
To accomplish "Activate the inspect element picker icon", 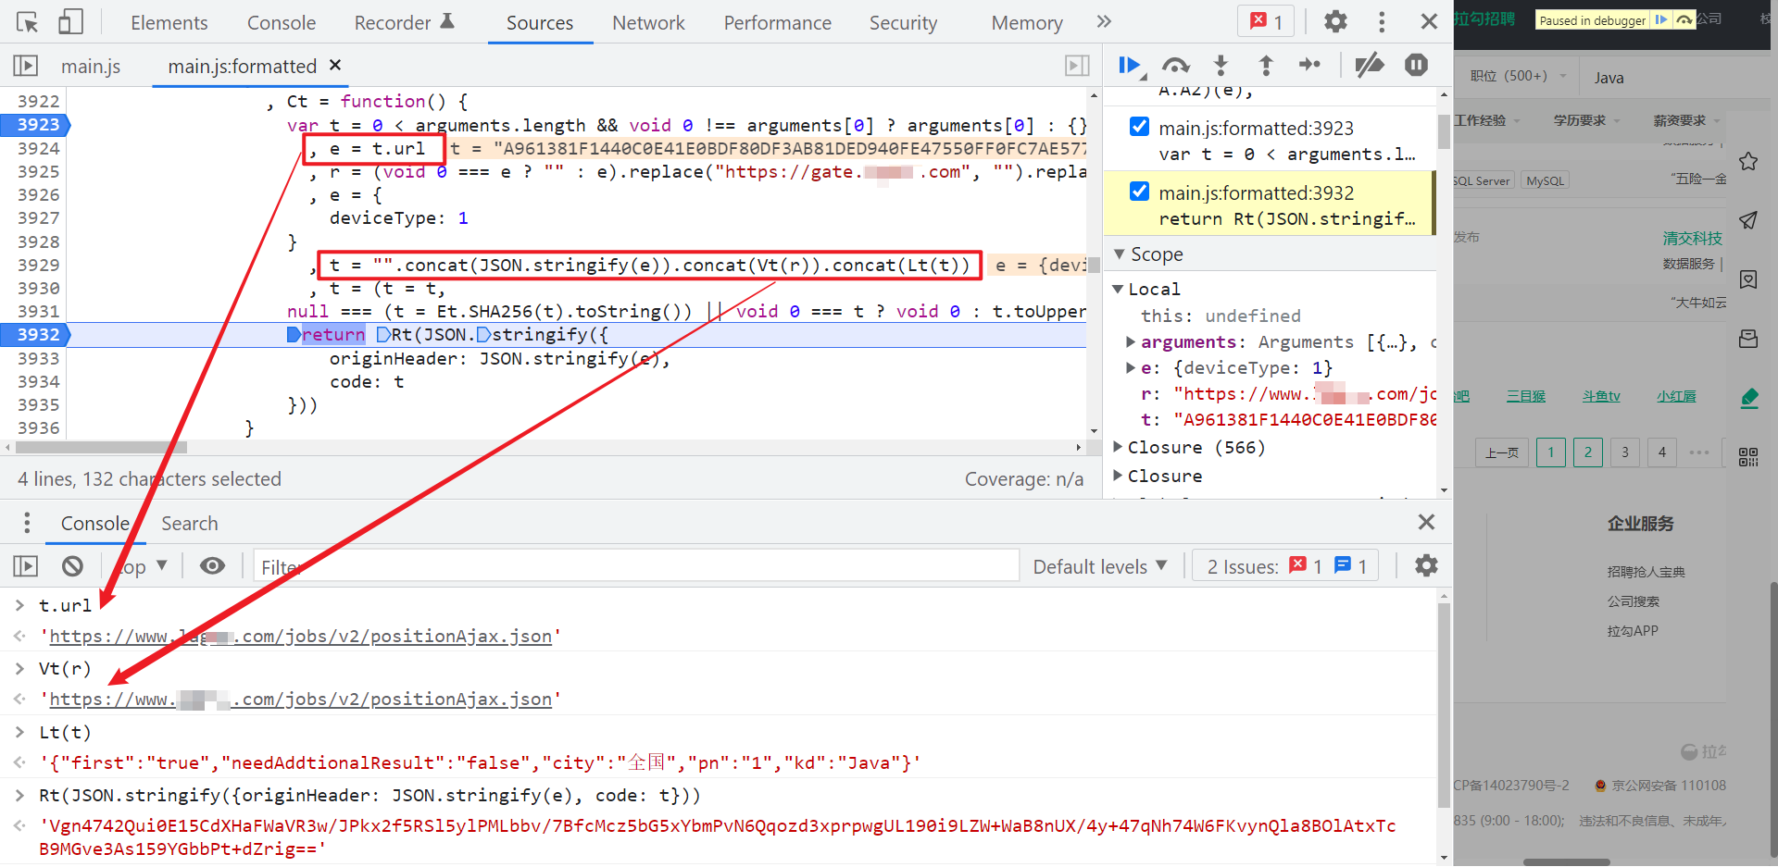I will tap(27, 22).
